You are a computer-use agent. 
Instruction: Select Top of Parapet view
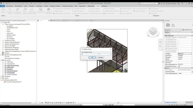(11, 39)
